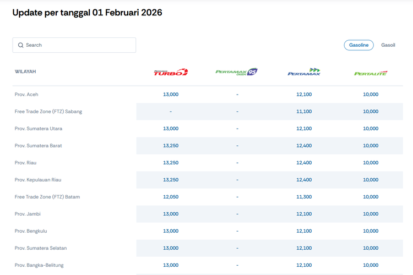Select the Prov. Sumatera Selatan row label
The image size is (413, 275).
click(x=41, y=248)
